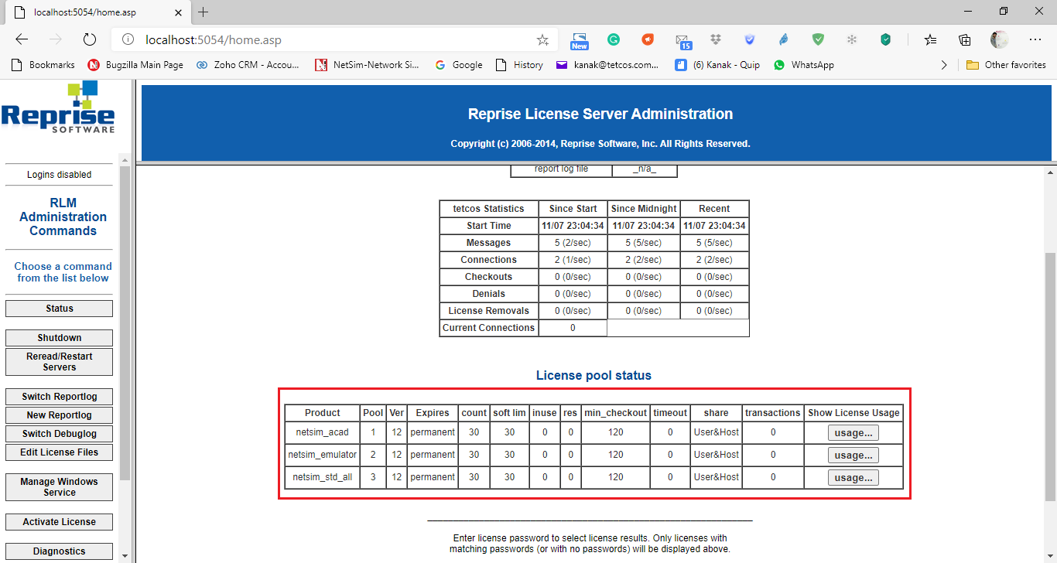This screenshot has height=563, width=1057.
Task: Open a new browser tab
Action: pos(204,12)
